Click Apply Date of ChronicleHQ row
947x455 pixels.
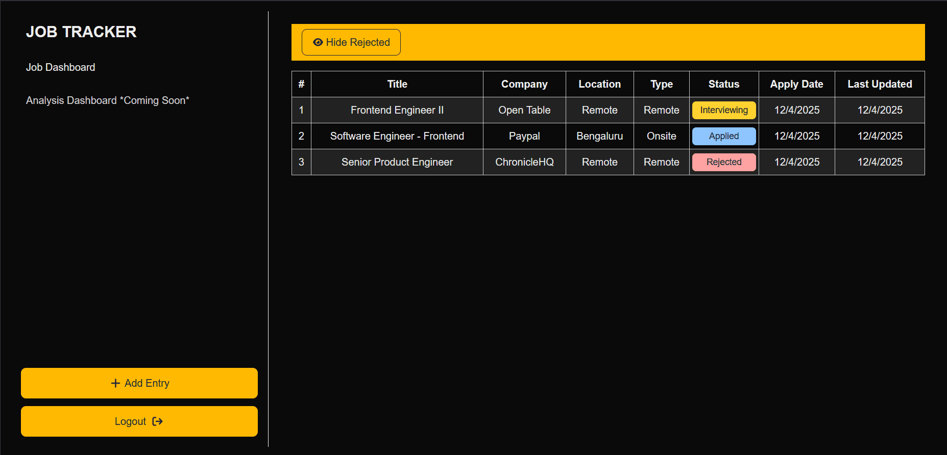(797, 162)
